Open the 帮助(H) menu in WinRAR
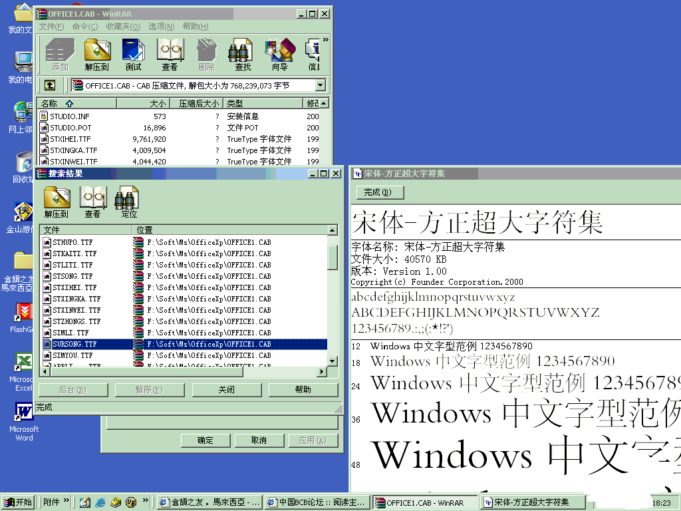Viewport: 681px width, 511px height. (x=196, y=27)
